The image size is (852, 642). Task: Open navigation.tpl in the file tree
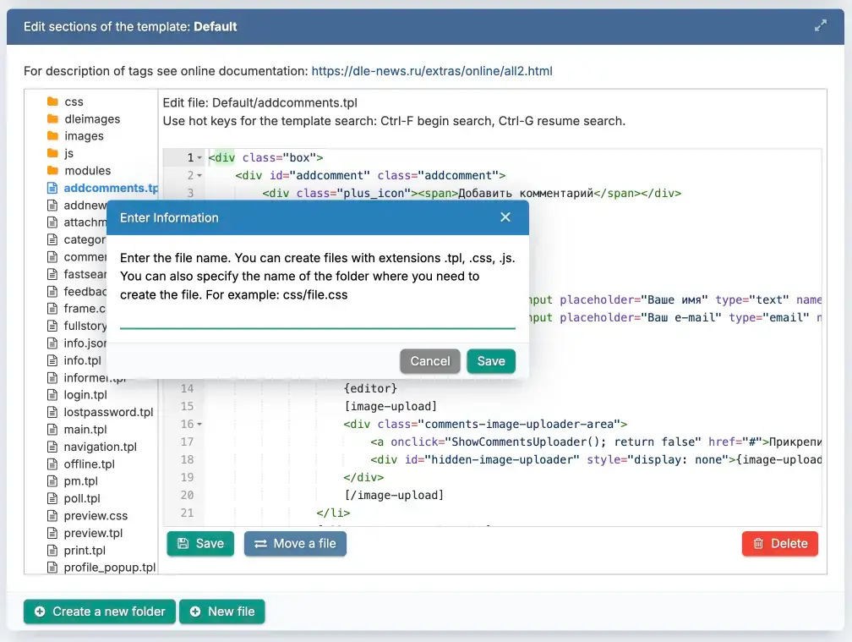coord(100,447)
